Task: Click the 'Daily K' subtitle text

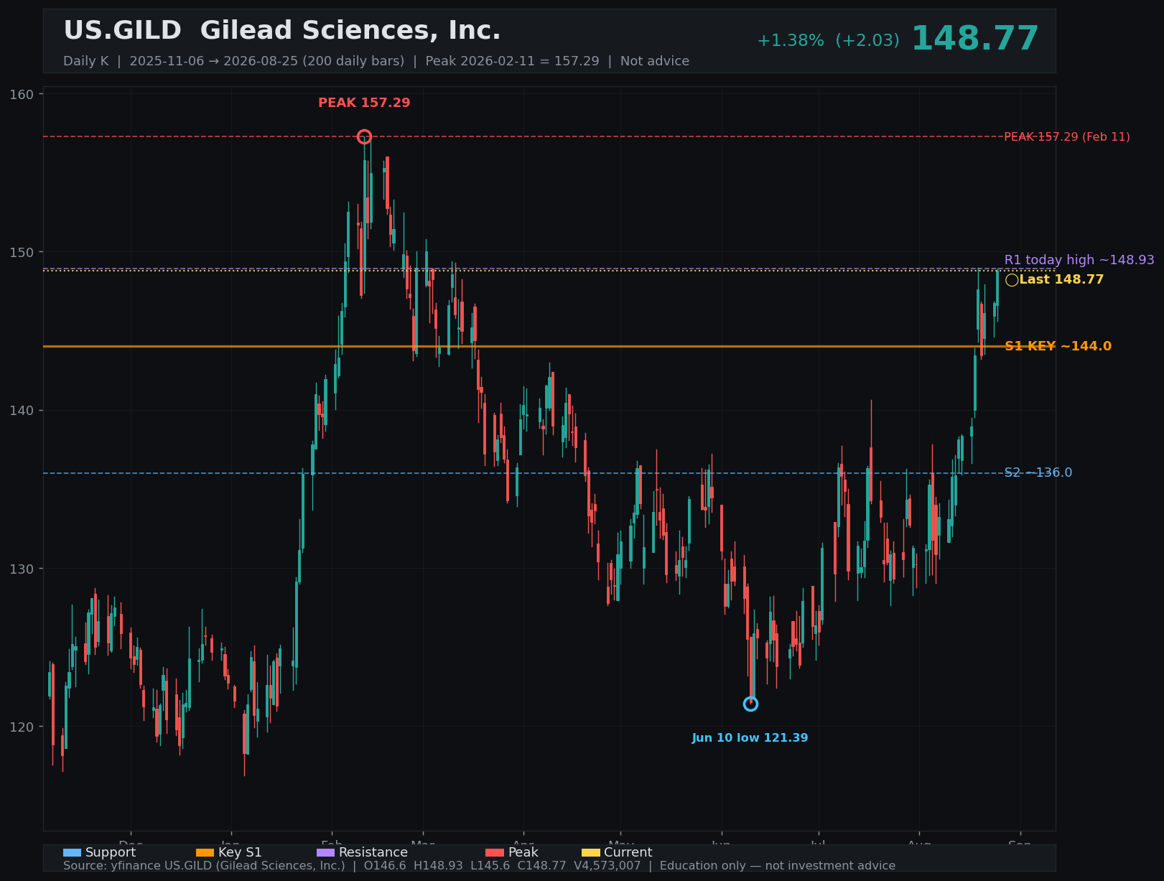Action: point(86,61)
